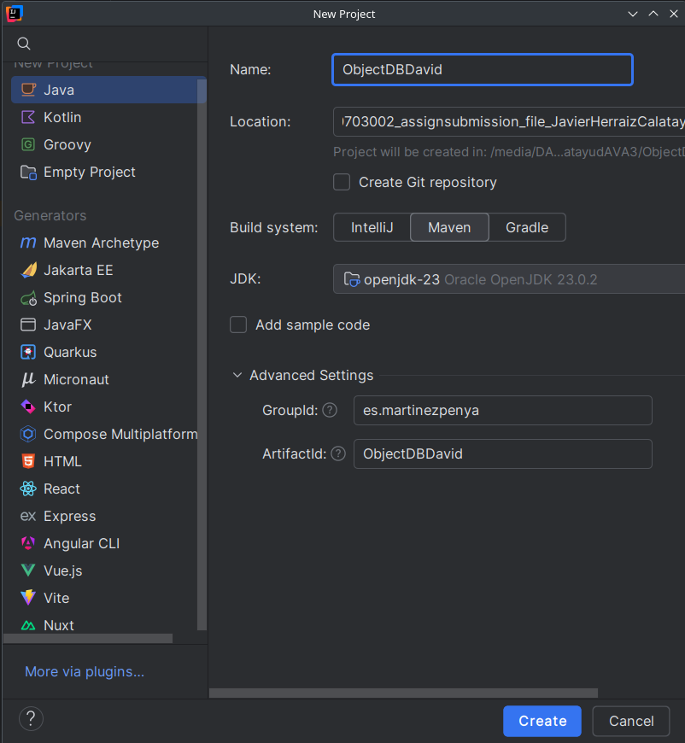Click the project Name input field
This screenshot has width=685, height=743.
(x=482, y=69)
